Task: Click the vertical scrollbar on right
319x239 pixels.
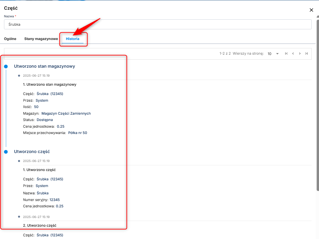Action: 317,100
